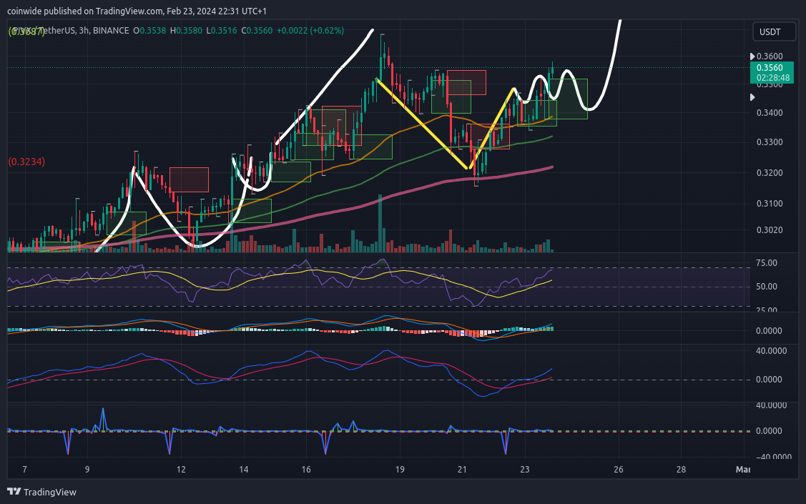Image resolution: width=806 pixels, height=504 pixels.
Task: Click the arrow marker beside 0.3600 price
Action: pos(752,56)
